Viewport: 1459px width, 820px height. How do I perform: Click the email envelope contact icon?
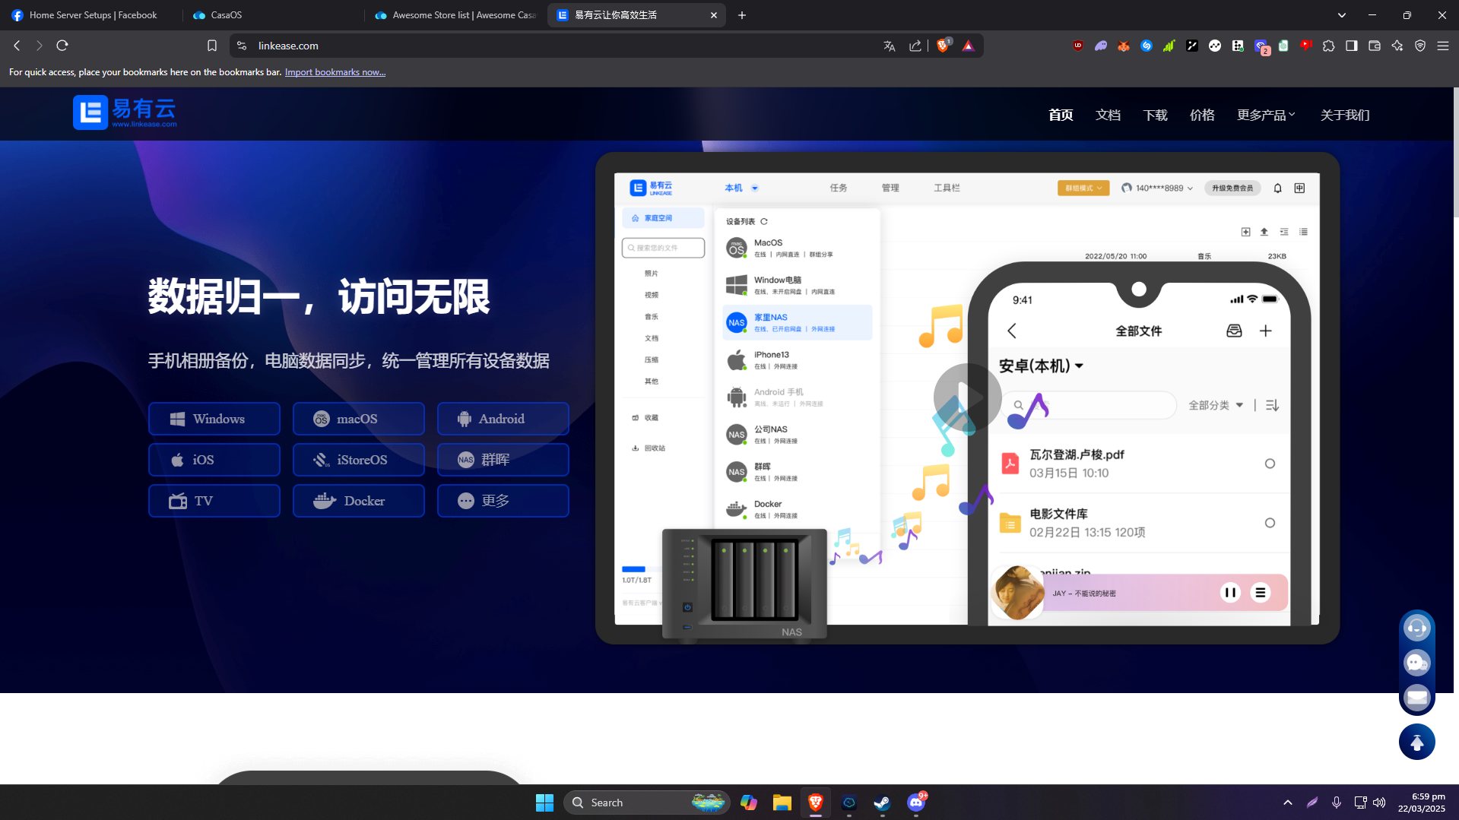[1416, 698]
